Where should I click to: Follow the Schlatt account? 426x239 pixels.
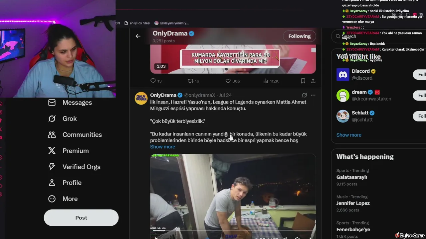click(420, 116)
